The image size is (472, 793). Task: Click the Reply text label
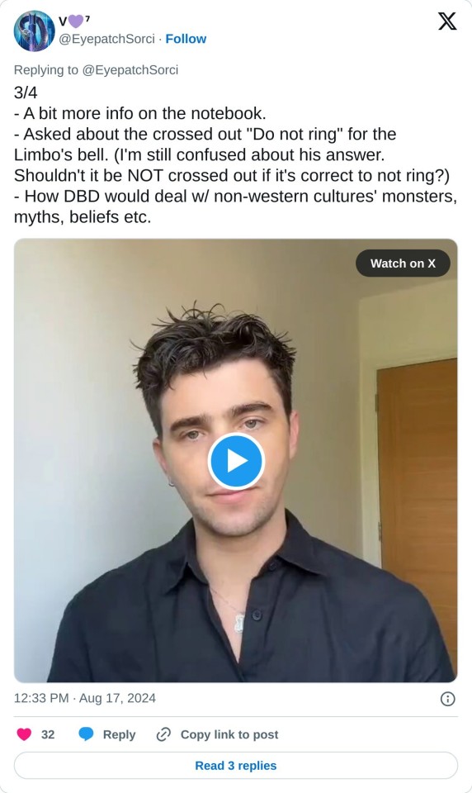pyautogui.click(x=120, y=734)
